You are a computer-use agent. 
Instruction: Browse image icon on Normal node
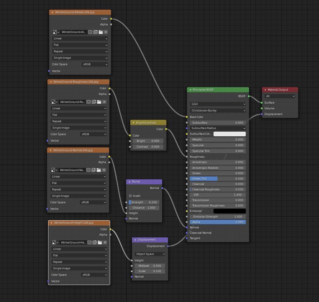coord(54,170)
